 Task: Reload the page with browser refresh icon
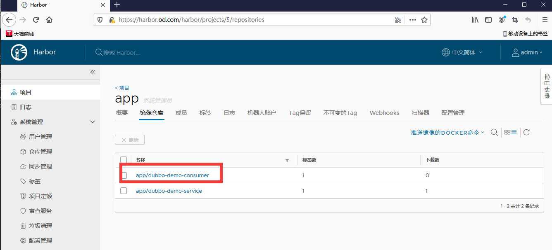pyautogui.click(x=36, y=20)
